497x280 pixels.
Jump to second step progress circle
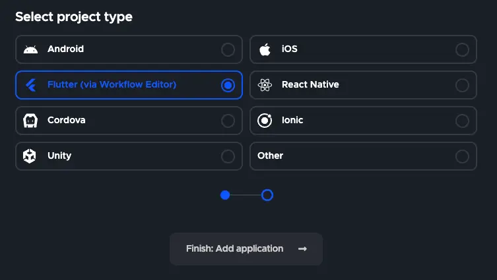point(267,195)
